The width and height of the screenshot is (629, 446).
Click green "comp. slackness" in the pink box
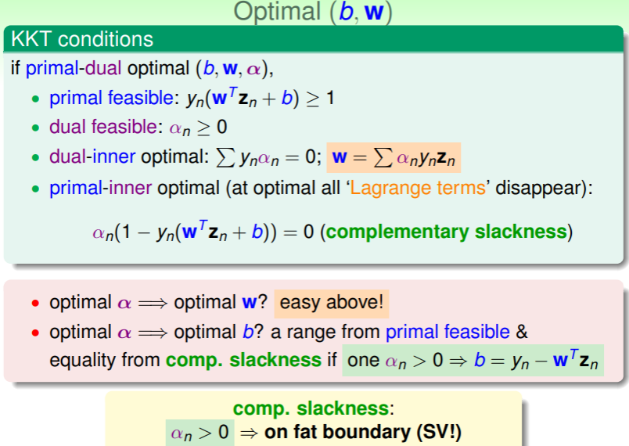244,361
